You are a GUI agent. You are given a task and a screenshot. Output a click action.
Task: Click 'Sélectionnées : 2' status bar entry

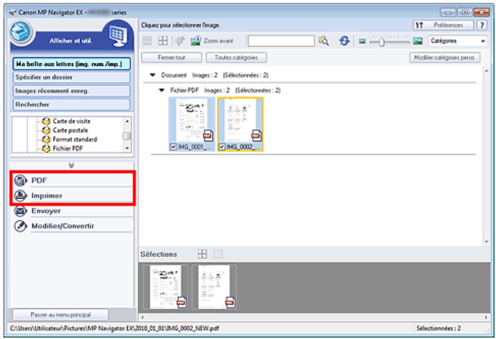438,328
